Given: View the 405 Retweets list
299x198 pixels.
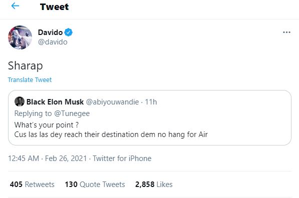Looking at the screenshot, I should [x=32, y=184].
